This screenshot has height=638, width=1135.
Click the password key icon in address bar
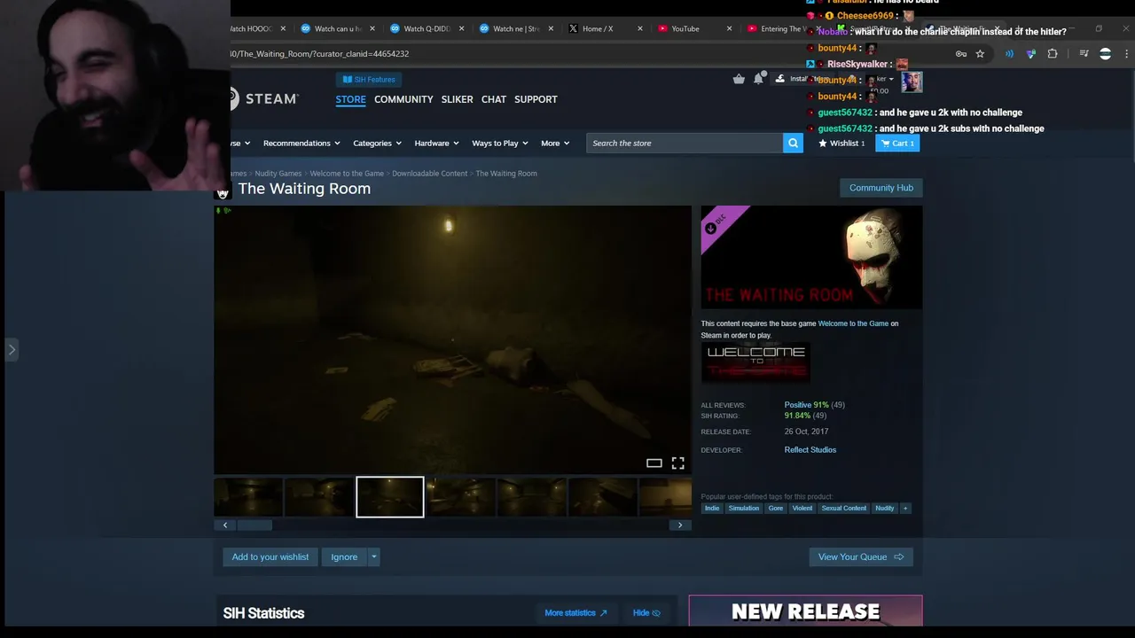tap(961, 54)
